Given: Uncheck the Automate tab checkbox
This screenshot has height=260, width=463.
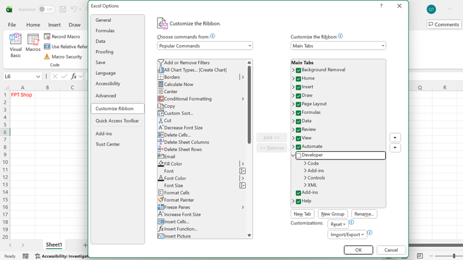Looking at the screenshot, I should pos(299,147).
